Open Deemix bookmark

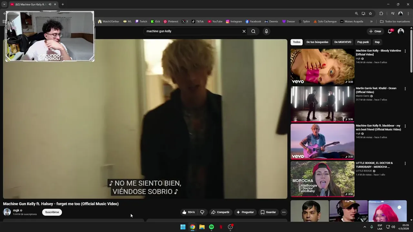[x=271, y=22]
